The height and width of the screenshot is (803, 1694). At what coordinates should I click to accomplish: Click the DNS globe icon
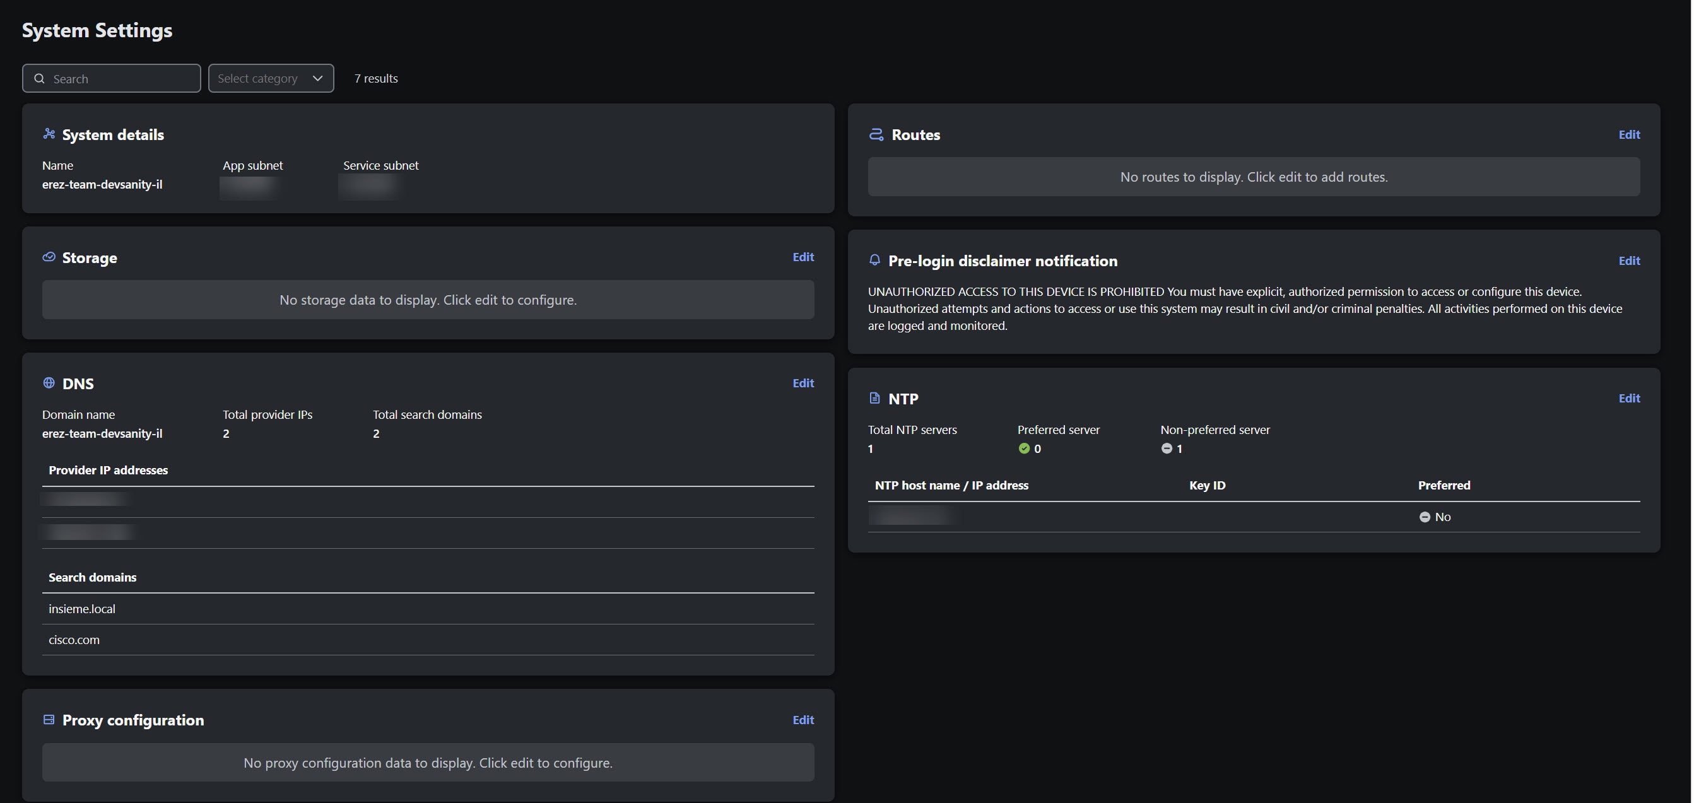coord(49,383)
